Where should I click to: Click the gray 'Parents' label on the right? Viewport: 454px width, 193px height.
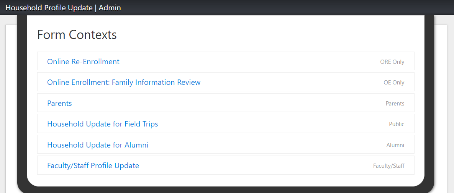pos(395,104)
